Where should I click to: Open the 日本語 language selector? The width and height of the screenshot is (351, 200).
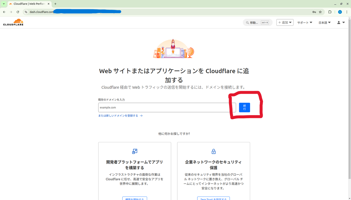tap(325, 23)
